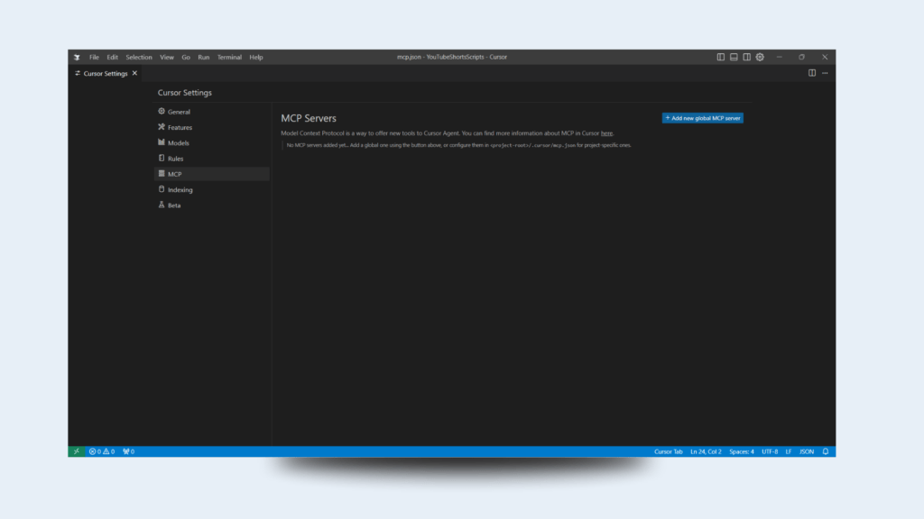The width and height of the screenshot is (924, 519).
Task: Change the JSON language mode
Action: (807, 451)
